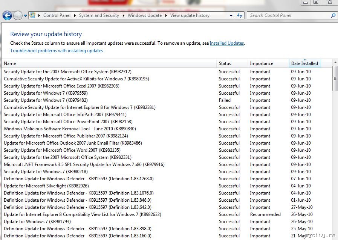Select Update for Windows 7 (KB981793)

(167, 221)
